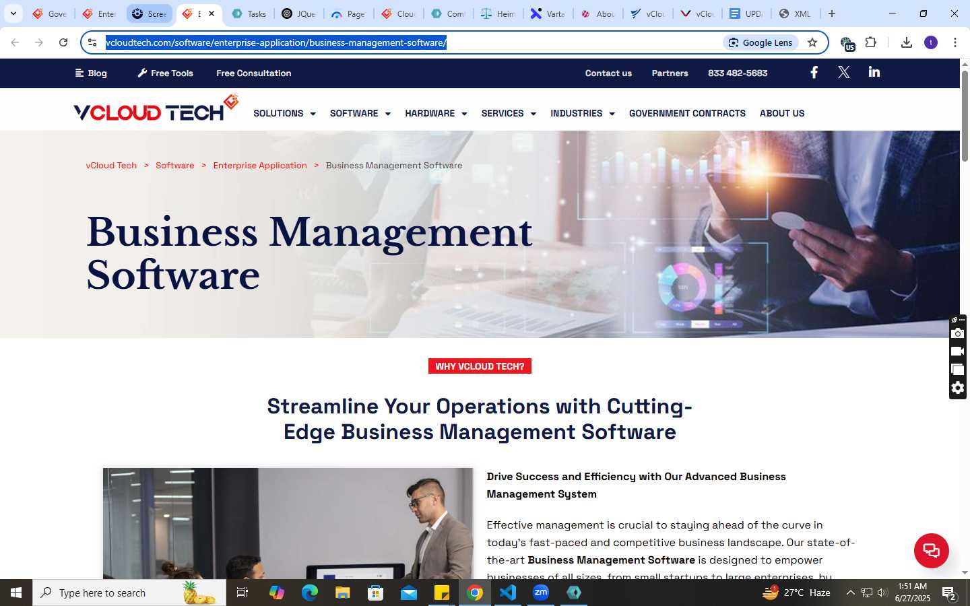Click the side panel gallery icon
The width and height of the screenshot is (970, 606).
(x=958, y=370)
